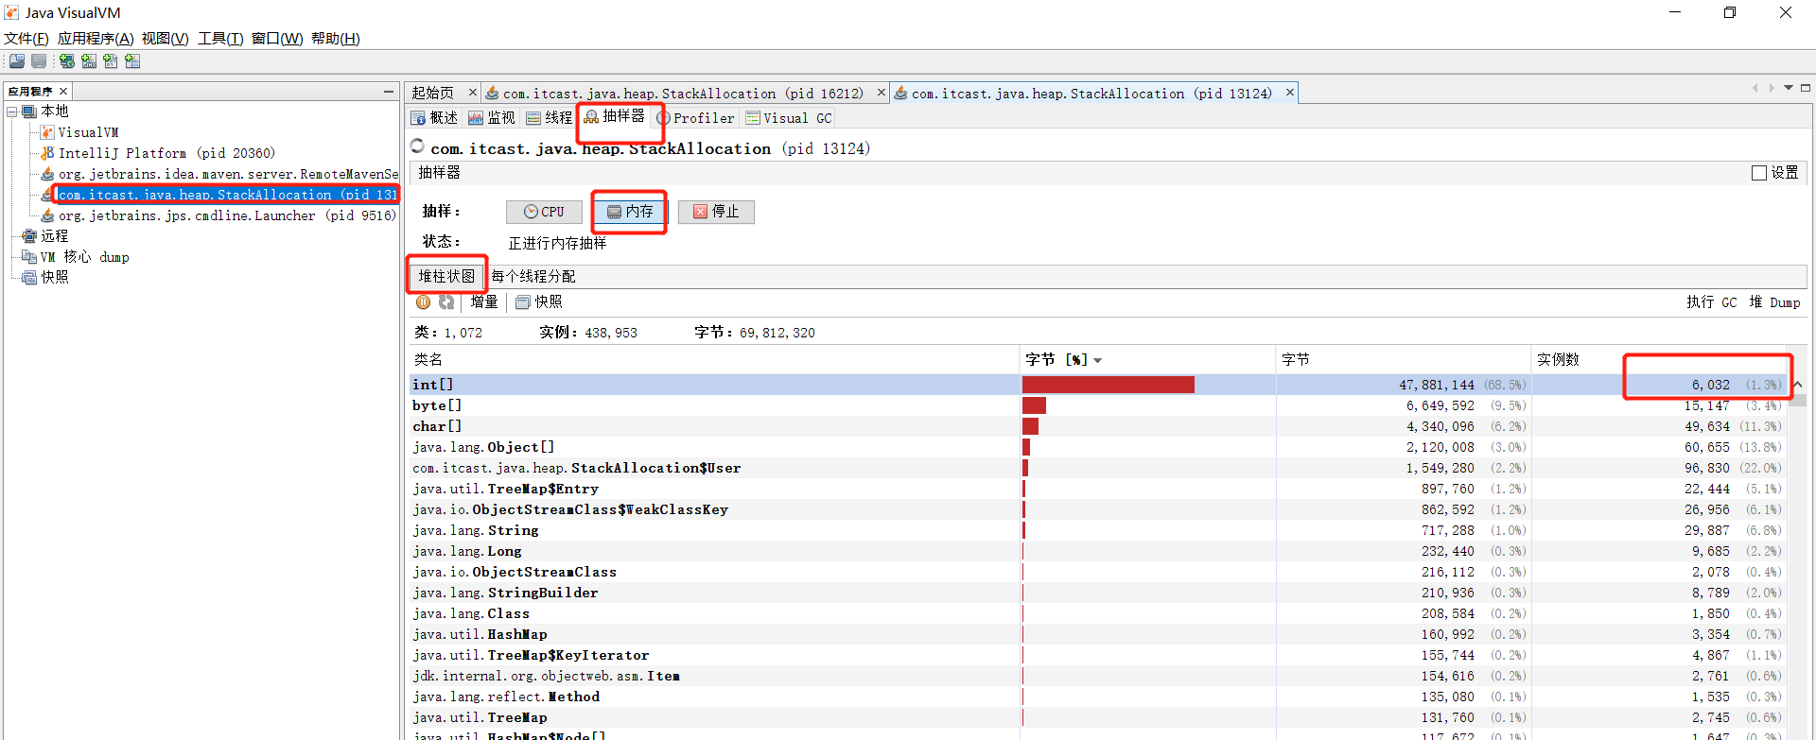Screen dimensions: 1816x740
Task: Select VM 核心 dump node
Action: coord(84,257)
